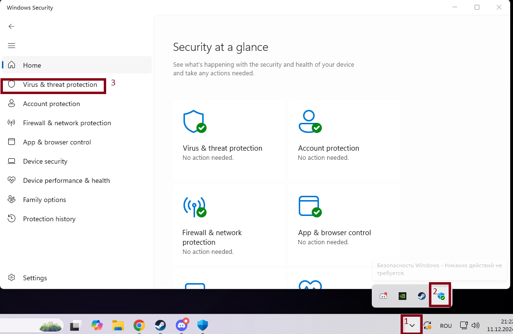Click the Family options sidebar icon
Image resolution: width=513 pixels, height=334 pixels.
point(12,200)
